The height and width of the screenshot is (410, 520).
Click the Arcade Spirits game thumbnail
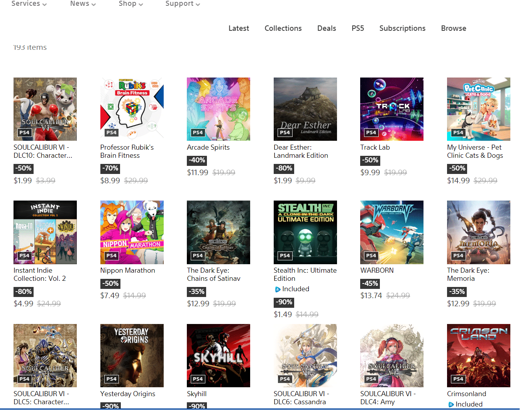(x=219, y=109)
